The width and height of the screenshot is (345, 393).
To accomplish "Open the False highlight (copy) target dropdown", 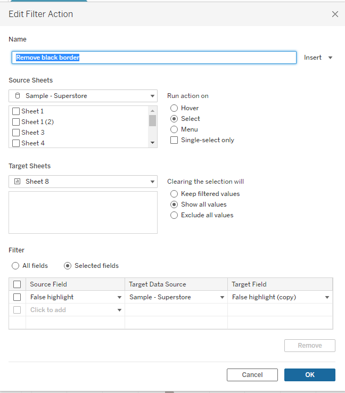I will 327,297.
